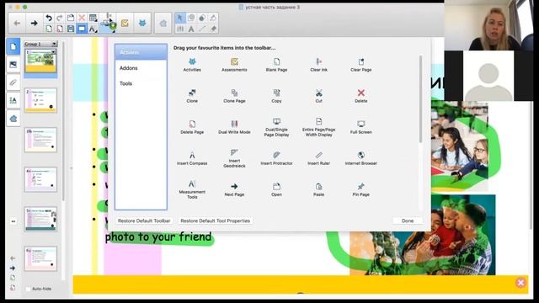The image size is (539, 303).
Task: Click the Copy item in the dialog
Action: [x=276, y=95]
